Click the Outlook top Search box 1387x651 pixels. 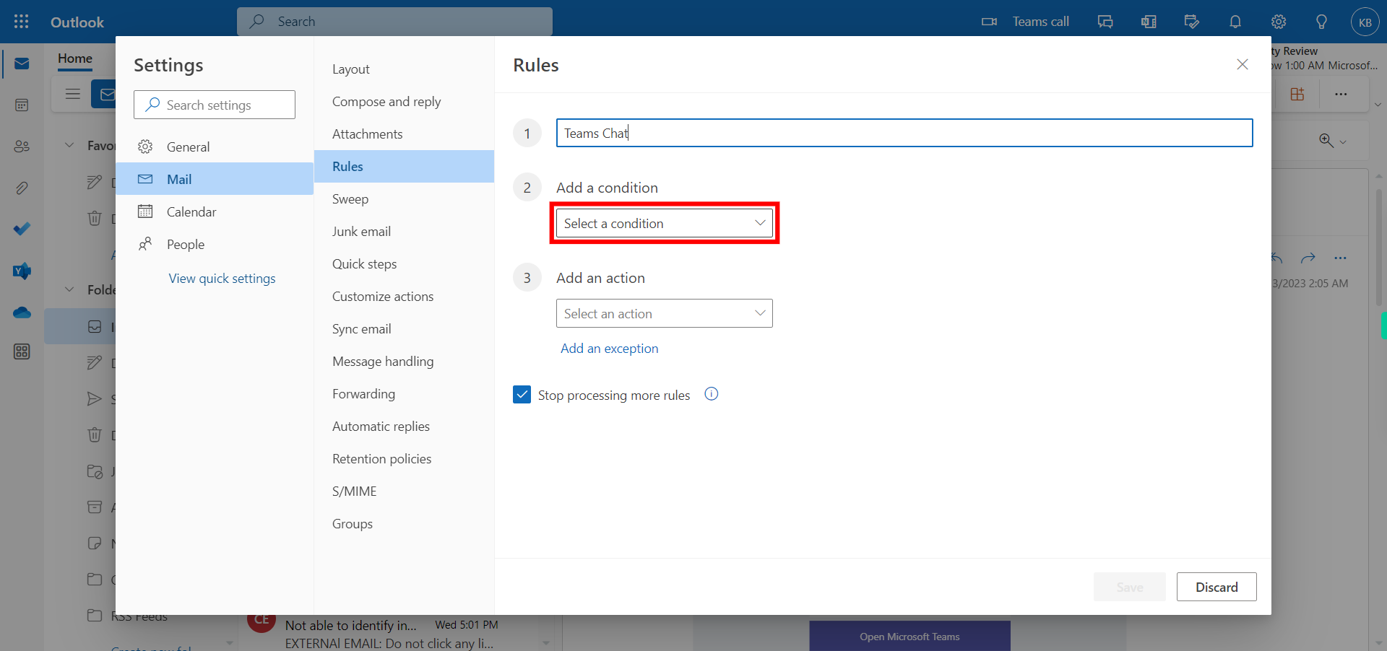click(x=394, y=22)
